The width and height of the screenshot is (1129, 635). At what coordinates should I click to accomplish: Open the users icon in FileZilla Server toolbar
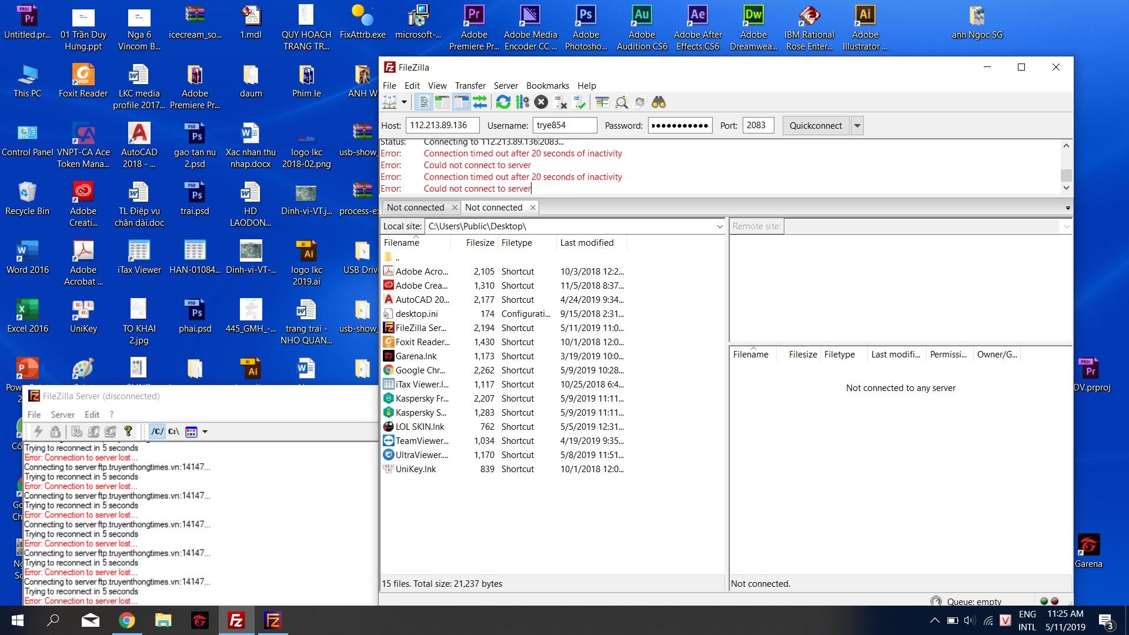click(x=93, y=432)
